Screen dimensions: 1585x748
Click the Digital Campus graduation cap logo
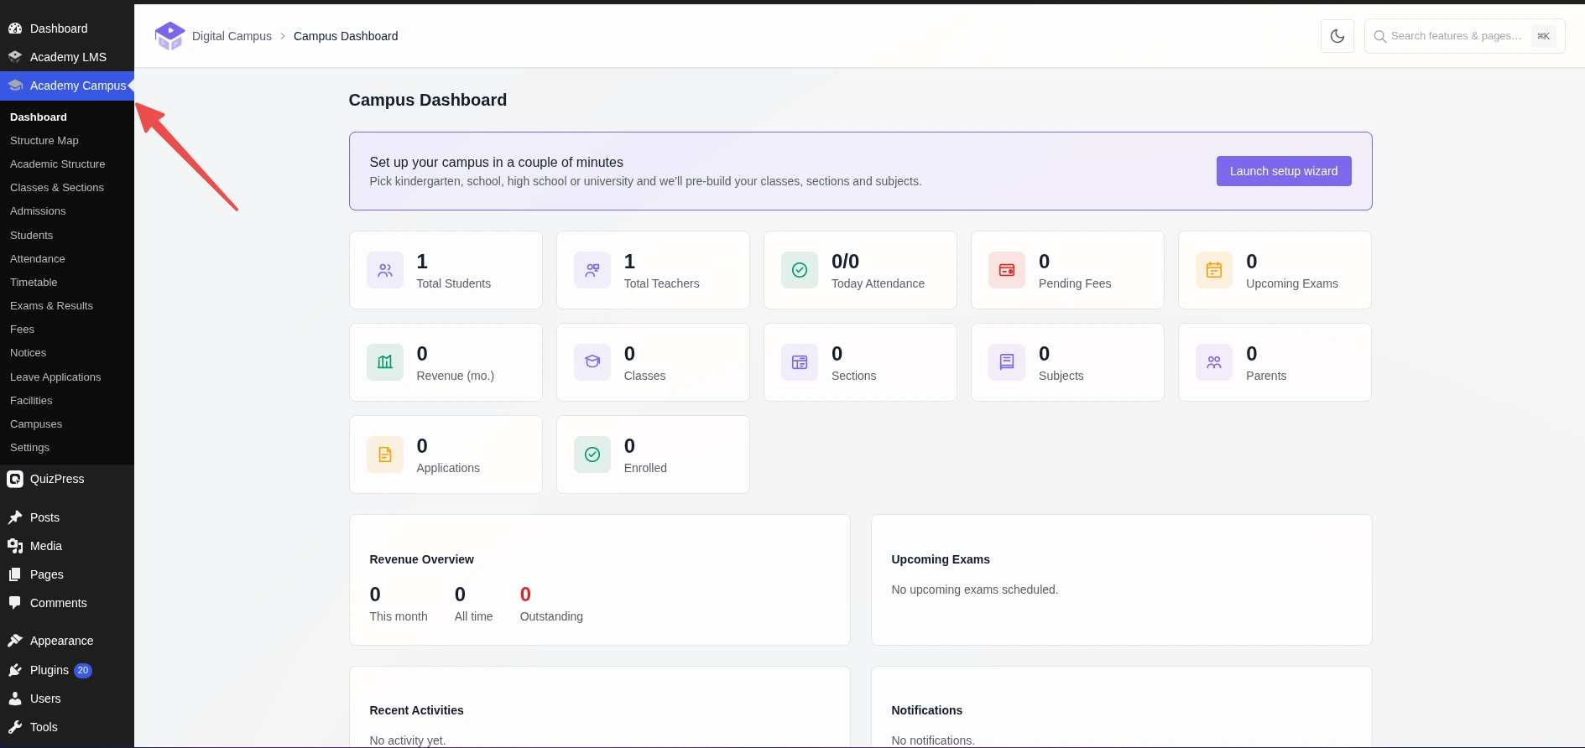[x=170, y=36]
